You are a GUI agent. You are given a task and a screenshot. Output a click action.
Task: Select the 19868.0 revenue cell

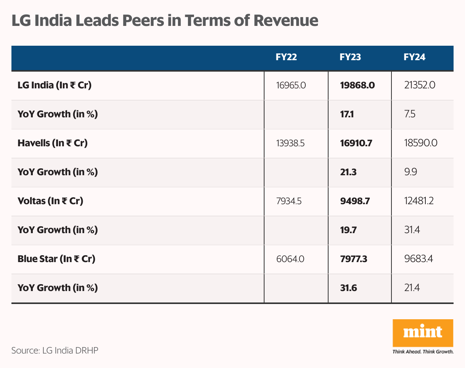pos(357,85)
